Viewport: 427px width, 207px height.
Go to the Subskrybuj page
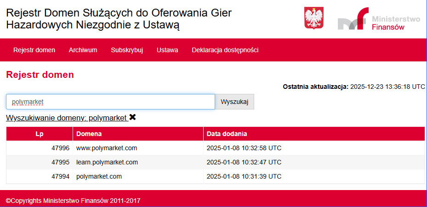(127, 50)
